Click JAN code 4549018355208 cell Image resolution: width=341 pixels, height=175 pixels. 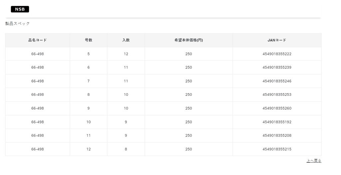(x=277, y=136)
